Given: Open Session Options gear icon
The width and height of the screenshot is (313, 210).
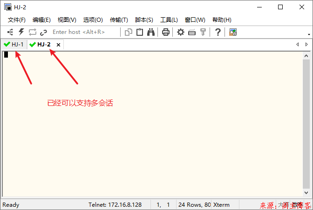Looking at the screenshot, I should [181, 32].
